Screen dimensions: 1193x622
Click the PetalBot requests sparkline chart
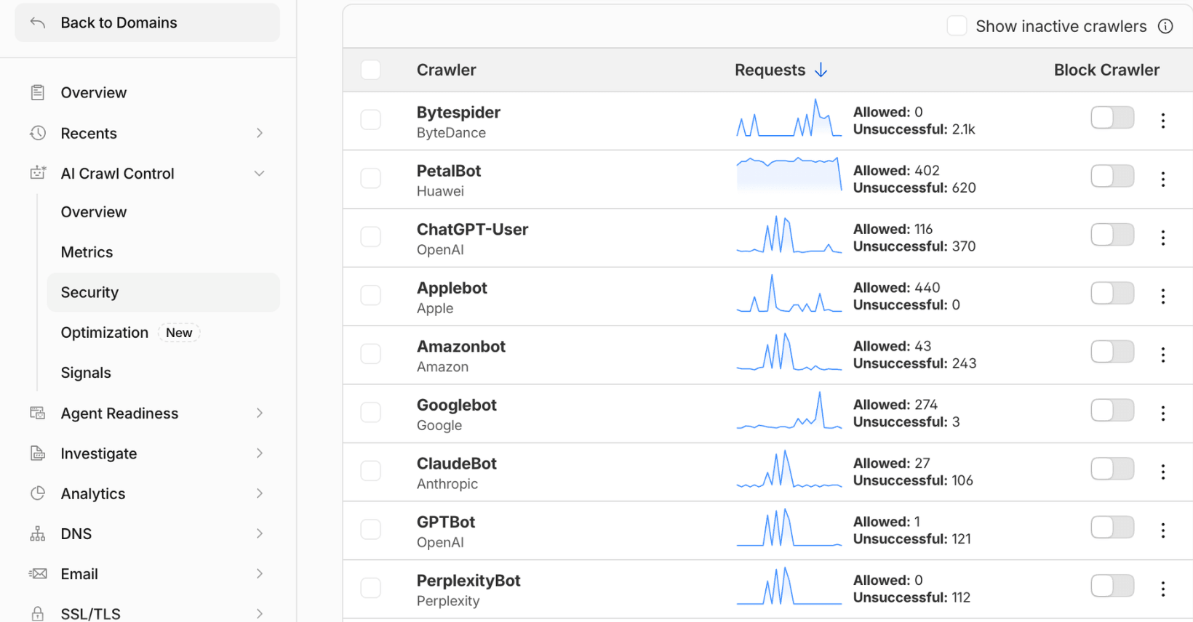789,175
